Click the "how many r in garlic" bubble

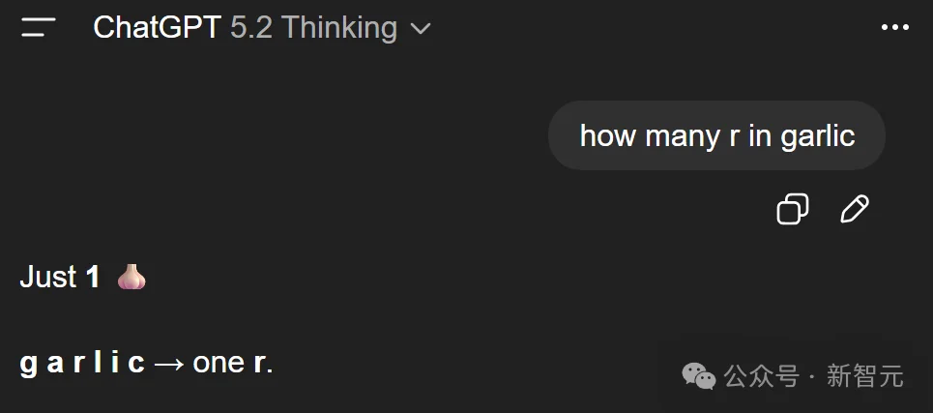pyautogui.click(x=716, y=135)
